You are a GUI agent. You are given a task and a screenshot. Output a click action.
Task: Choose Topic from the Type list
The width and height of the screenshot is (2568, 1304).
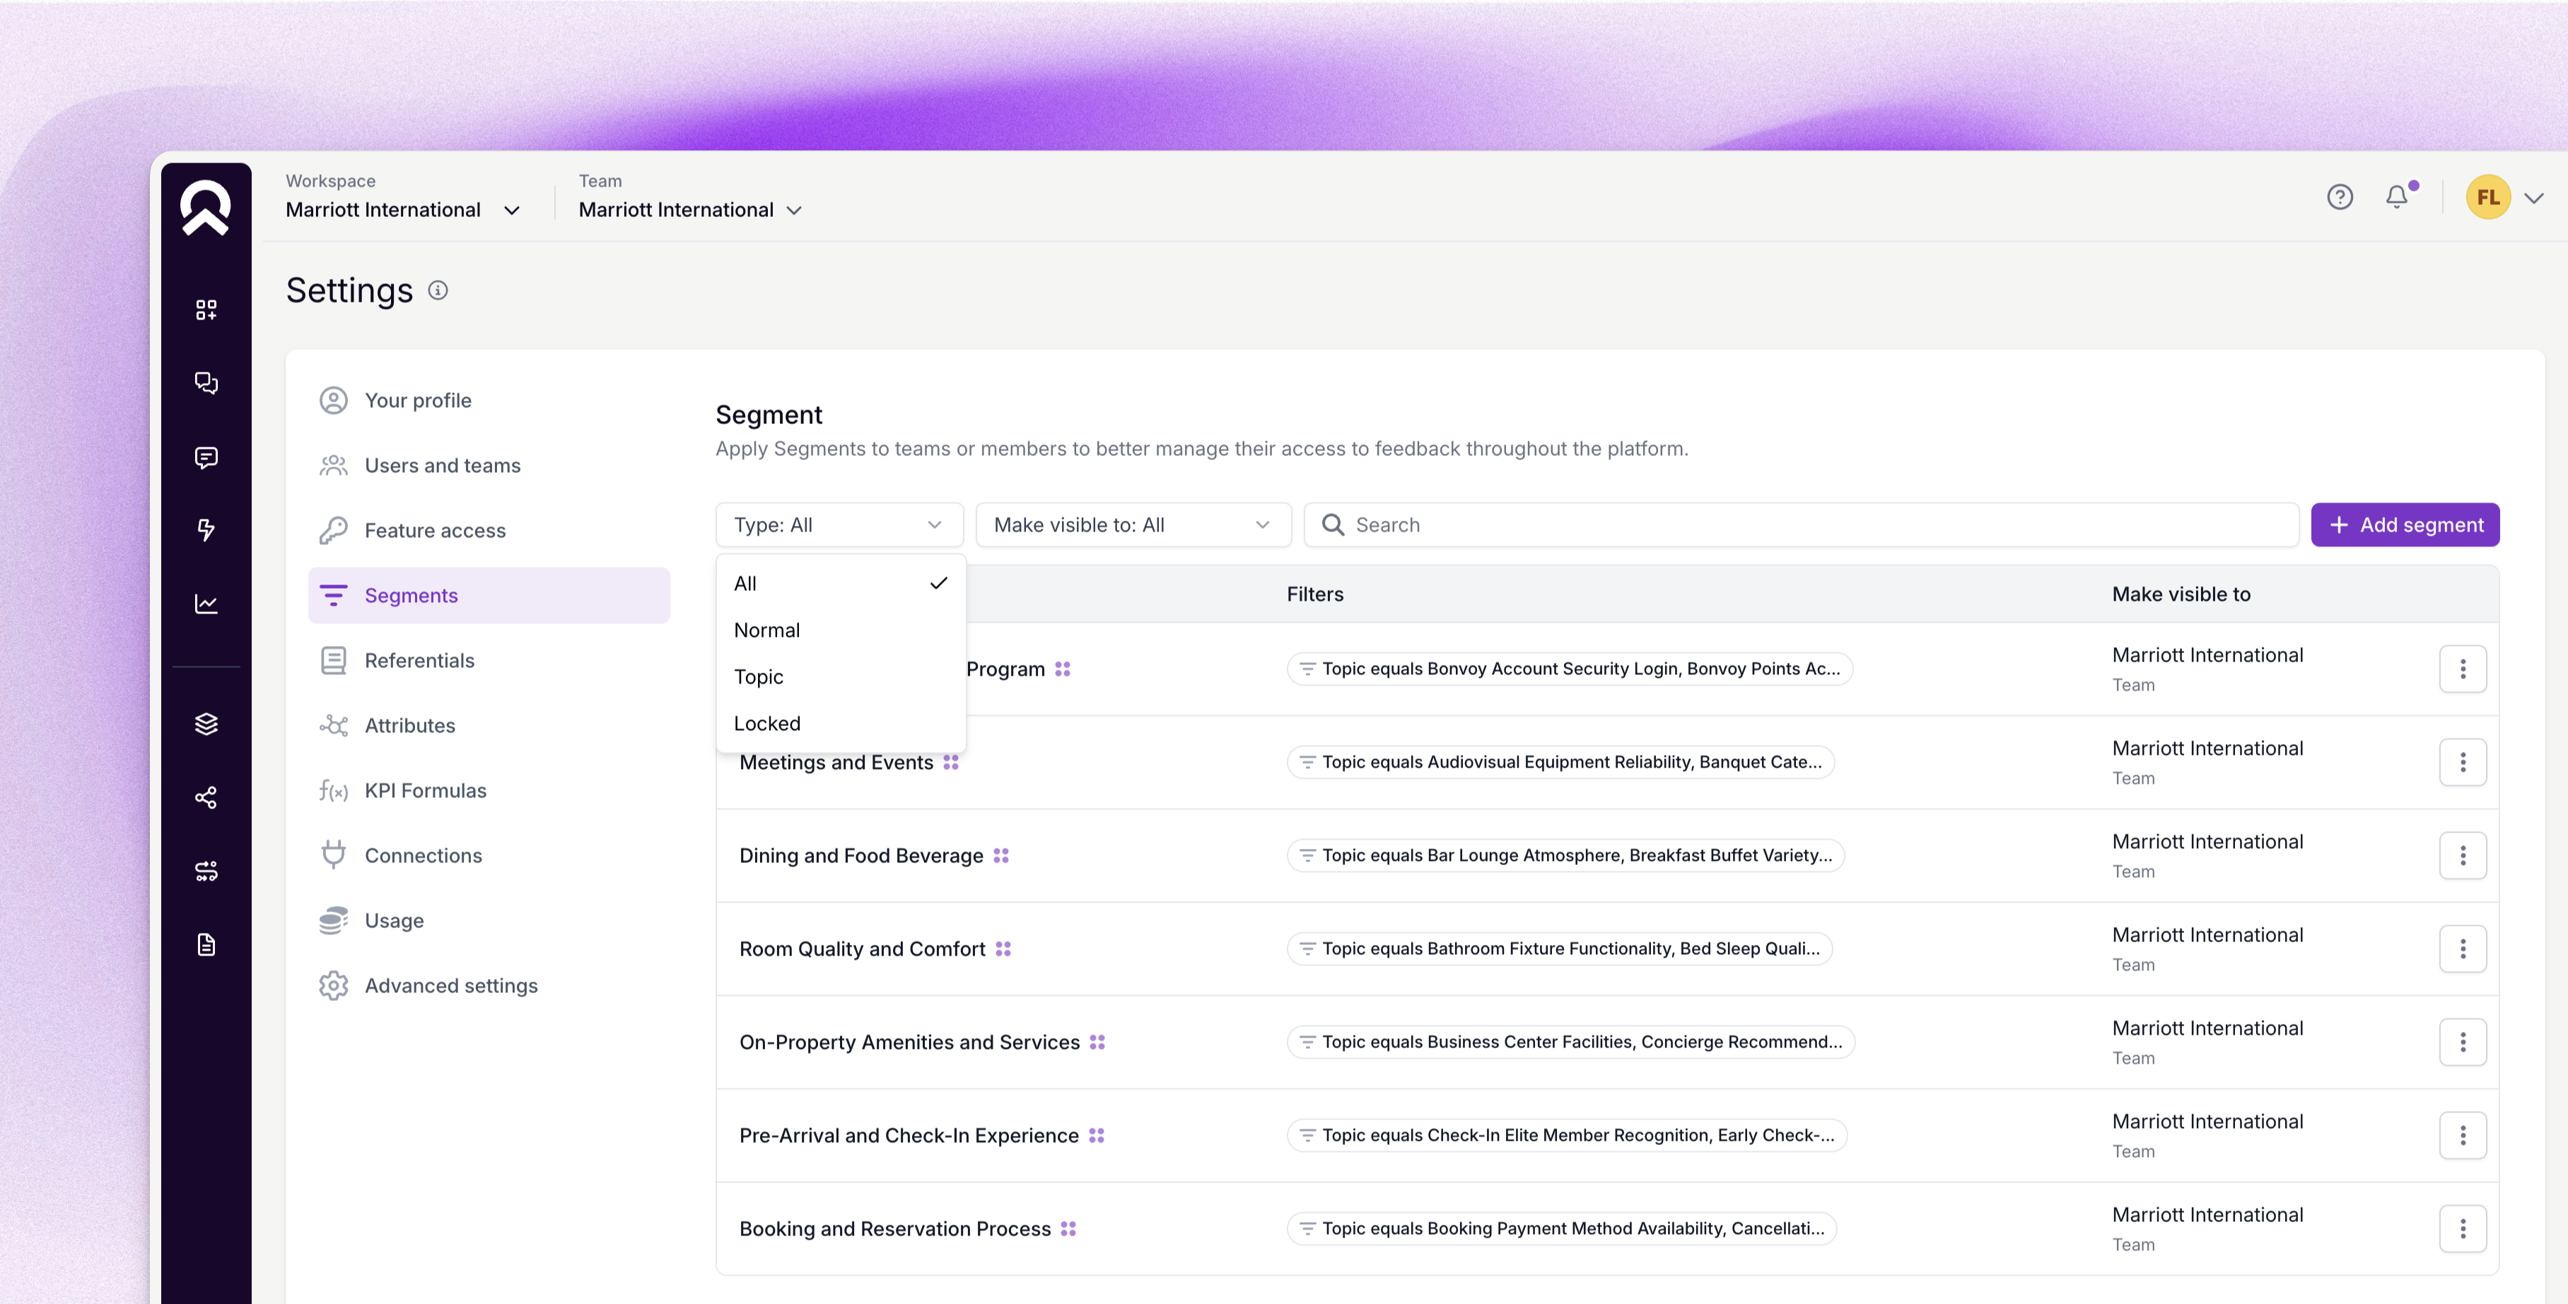pos(841,677)
